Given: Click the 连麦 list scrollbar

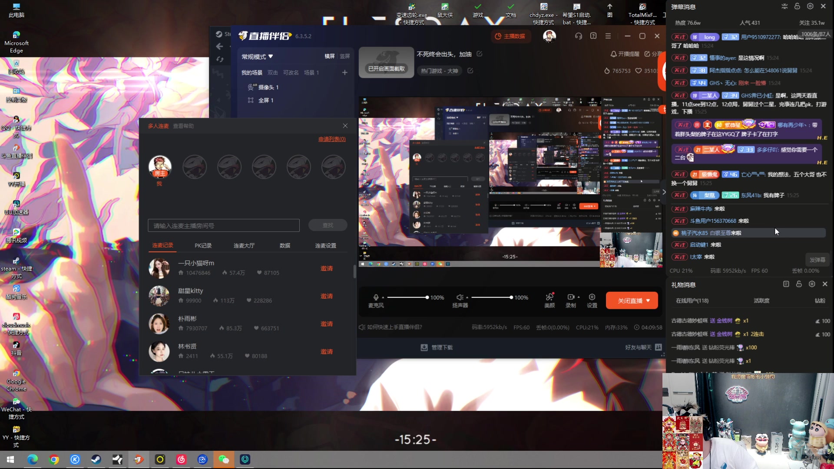Looking at the screenshot, I should pos(354,271).
